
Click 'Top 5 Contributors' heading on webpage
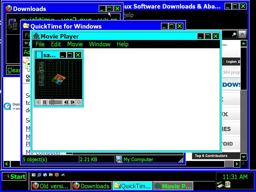click(211, 156)
